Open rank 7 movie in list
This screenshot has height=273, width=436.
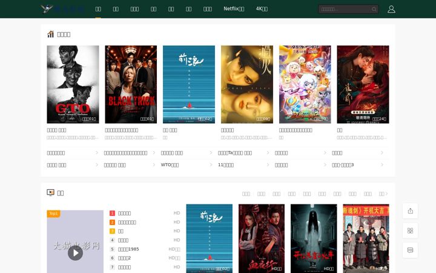click(x=124, y=267)
